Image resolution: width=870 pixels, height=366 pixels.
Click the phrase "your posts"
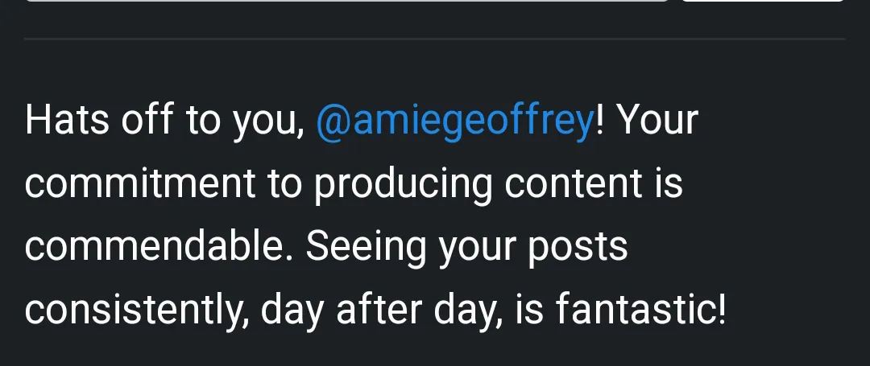[532, 249]
